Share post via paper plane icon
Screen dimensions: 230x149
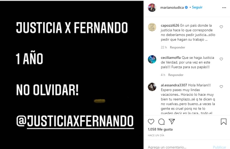click(x=172, y=122)
